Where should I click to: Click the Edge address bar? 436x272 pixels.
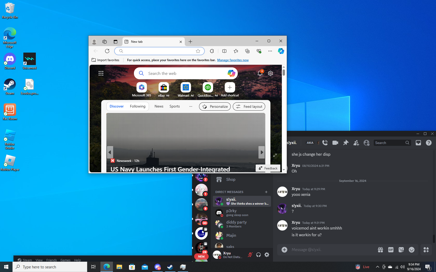pos(159,51)
